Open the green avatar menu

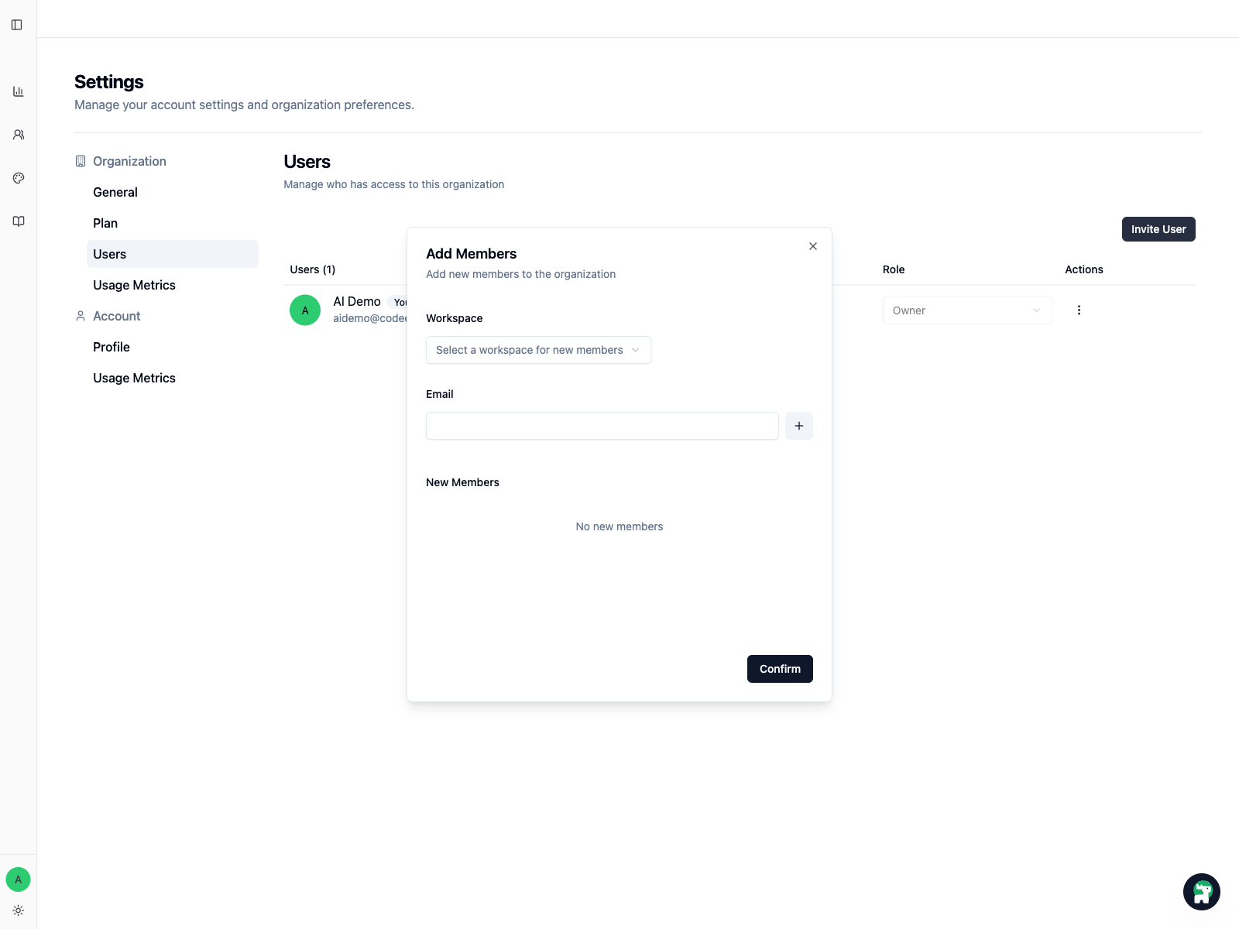pyautogui.click(x=18, y=879)
